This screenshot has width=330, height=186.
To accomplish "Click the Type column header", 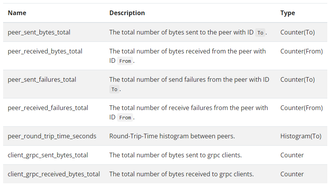I will click(287, 13).
